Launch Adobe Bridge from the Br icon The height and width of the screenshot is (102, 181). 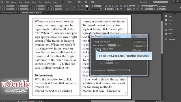(62, 2)
